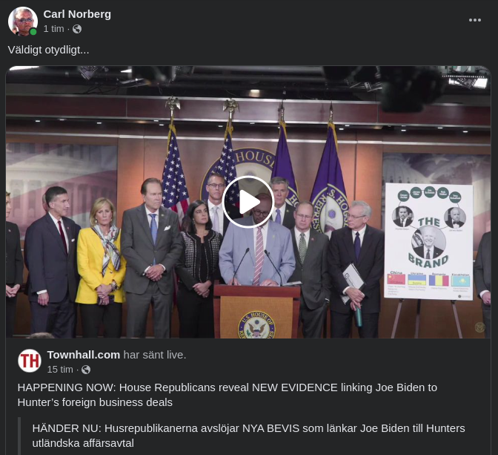Open the "15 tim" shared post timestamp
This screenshot has height=455, width=498.
[x=60, y=369]
